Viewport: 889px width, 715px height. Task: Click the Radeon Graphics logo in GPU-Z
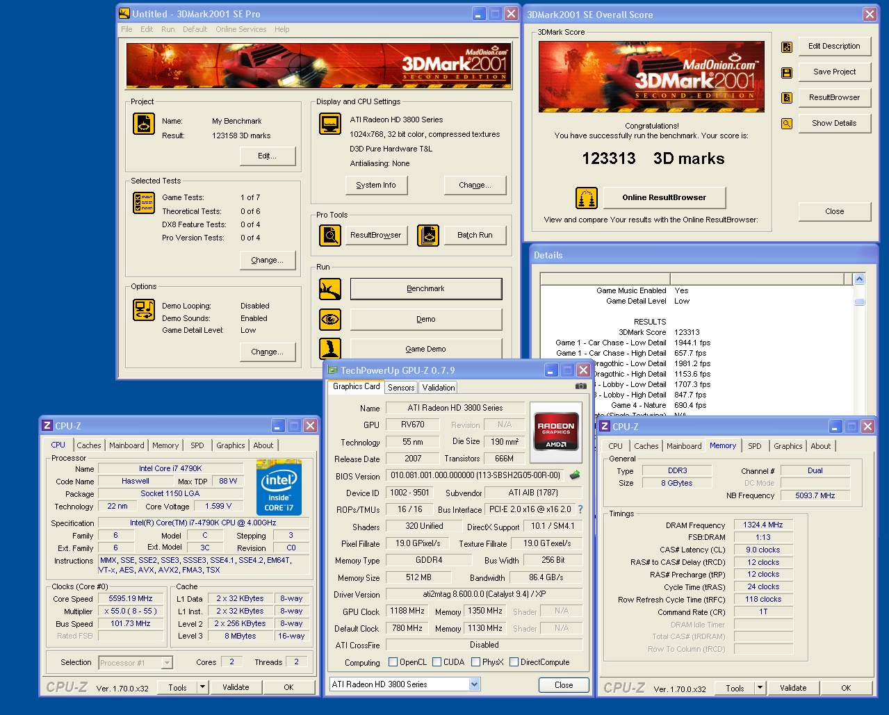click(x=555, y=433)
